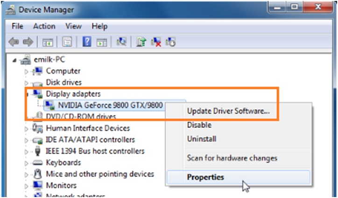Viewport: 338px width, 198px height.
Task: Expand the IEEE 1394 Bus host controllers arrow
Action: click(x=26, y=152)
